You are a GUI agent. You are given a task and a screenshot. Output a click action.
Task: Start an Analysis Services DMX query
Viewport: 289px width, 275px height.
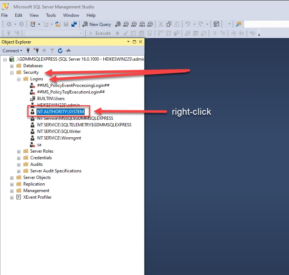point(134,24)
